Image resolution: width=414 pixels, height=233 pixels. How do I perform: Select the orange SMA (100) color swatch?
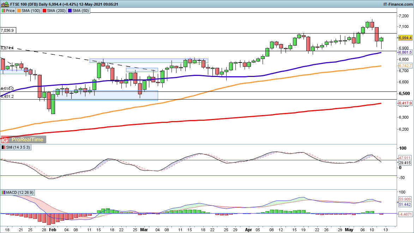[19, 11]
